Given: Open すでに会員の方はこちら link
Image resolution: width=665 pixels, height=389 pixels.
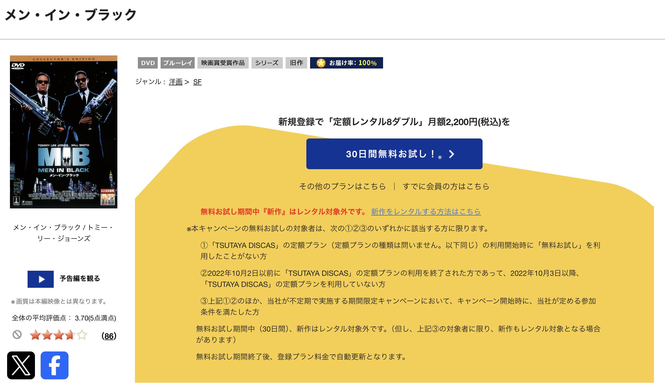Looking at the screenshot, I should 446,186.
